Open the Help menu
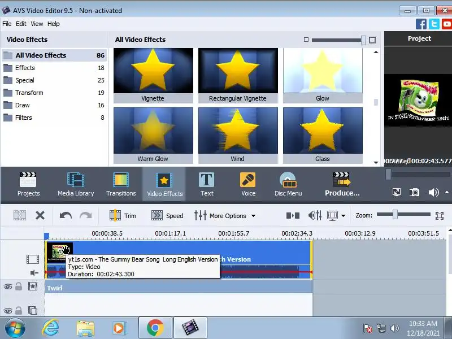The width and height of the screenshot is (452, 339). 53,24
